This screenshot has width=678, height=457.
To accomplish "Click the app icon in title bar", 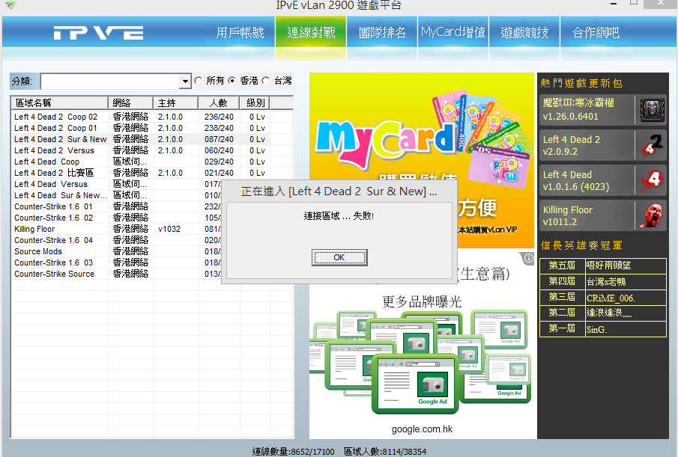I will tap(10, 5).
